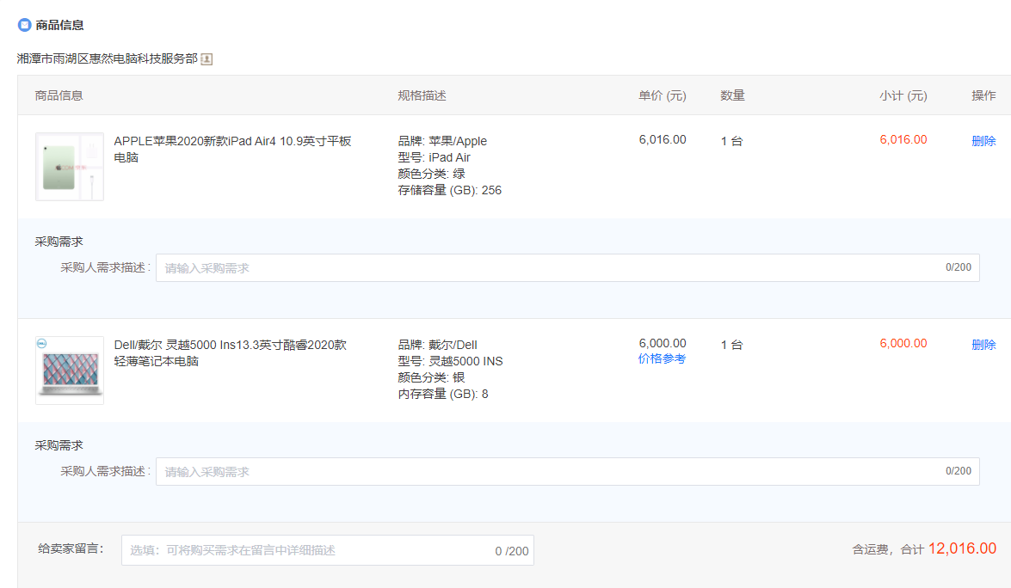1011x588 pixels.
Task: Select 颜色分类: 银 spec line
Action: pos(431,377)
